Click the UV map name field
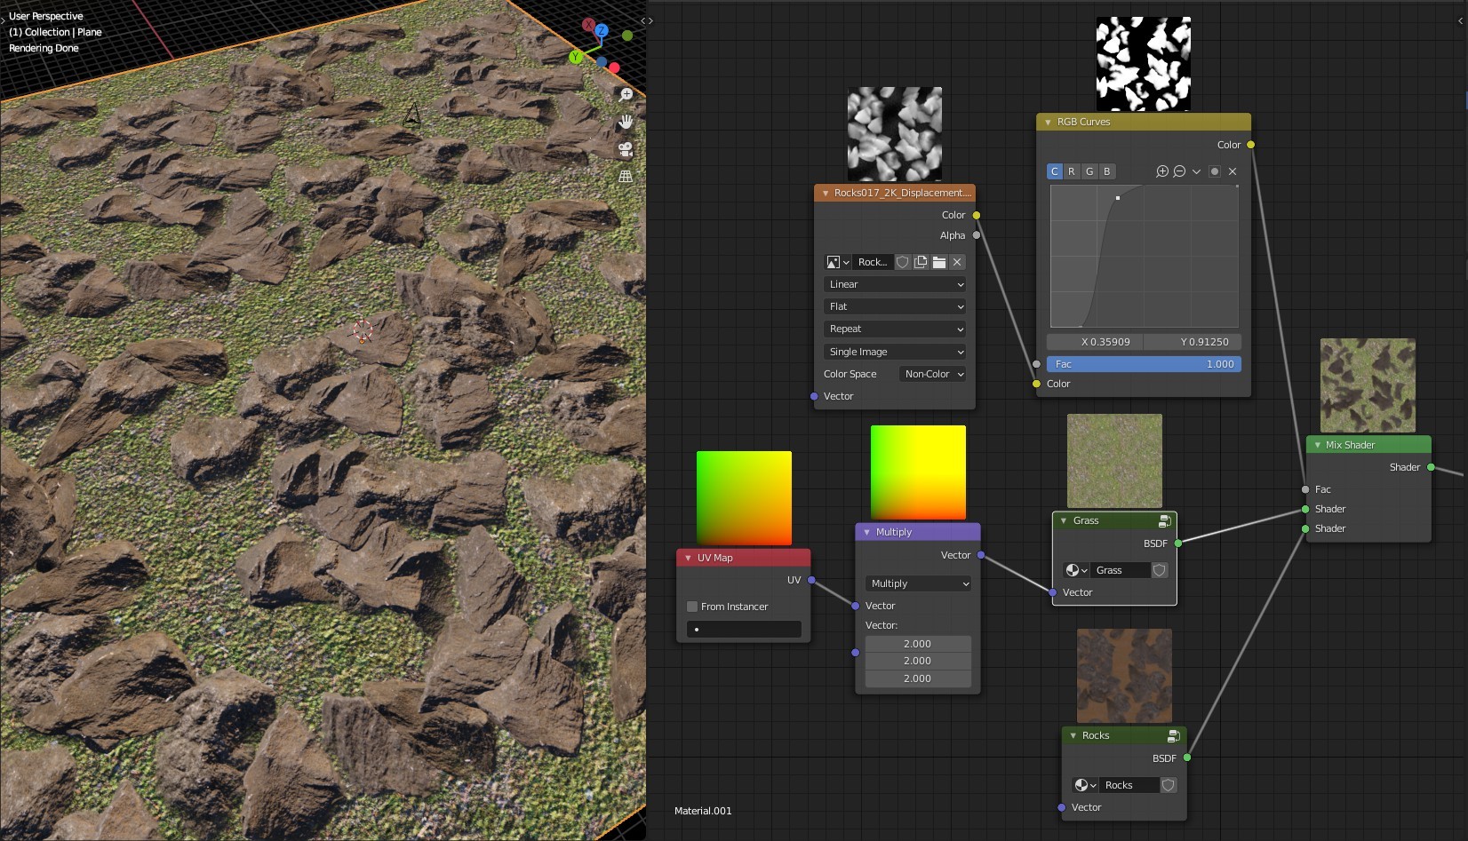This screenshot has width=1468, height=841. pyautogui.click(x=744, y=629)
